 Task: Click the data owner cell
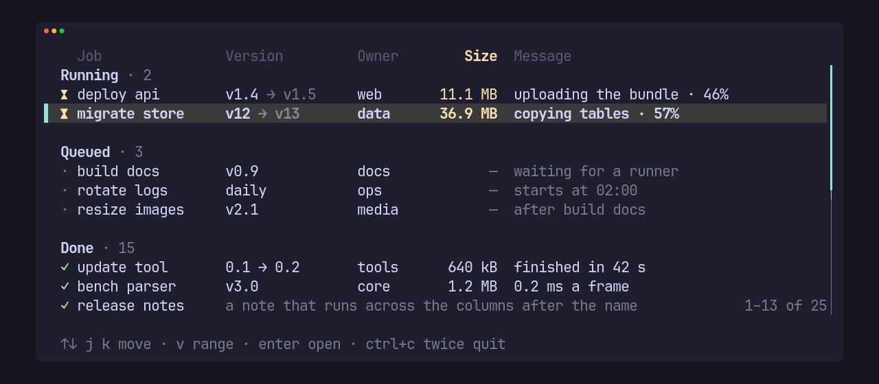(374, 114)
